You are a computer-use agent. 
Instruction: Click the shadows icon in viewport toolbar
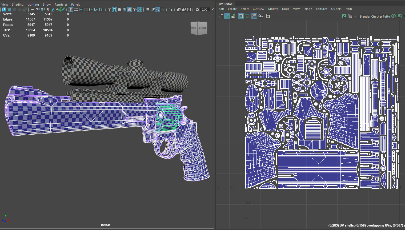pyautogui.click(x=140, y=10)
